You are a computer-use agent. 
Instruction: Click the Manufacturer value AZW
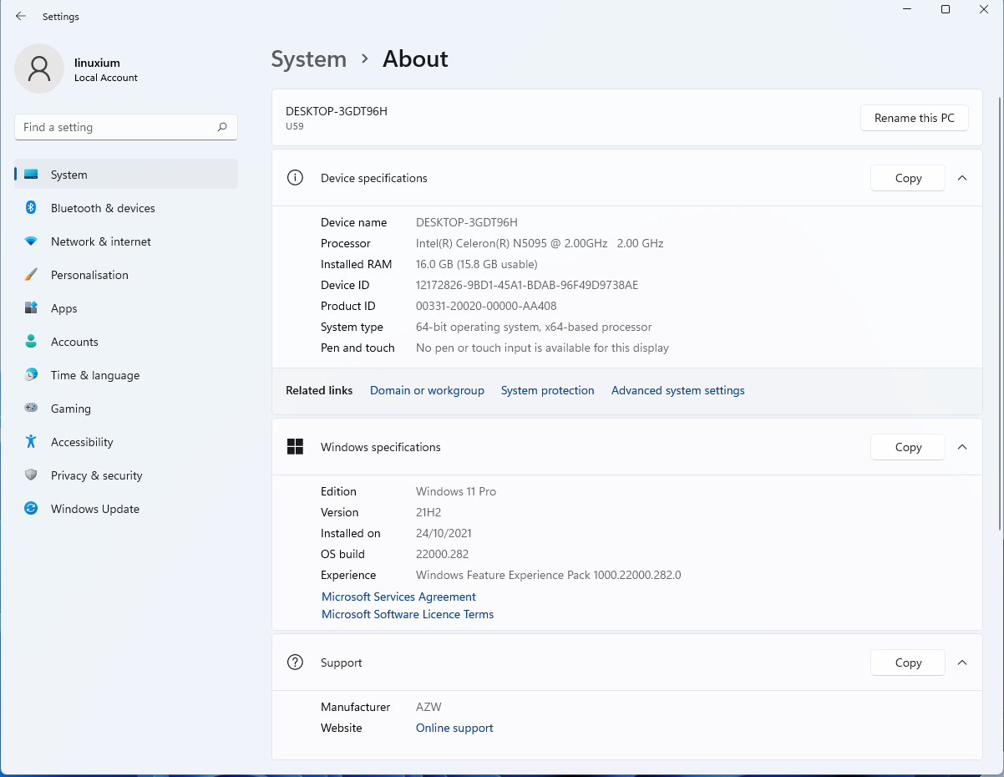pos(428,707)
